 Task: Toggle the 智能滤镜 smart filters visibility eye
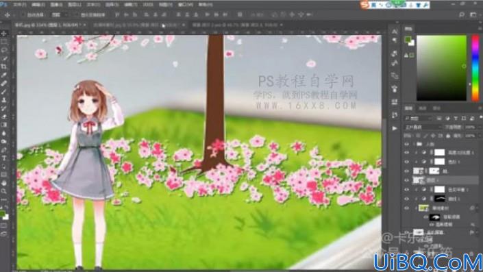[x=425, y=217]
